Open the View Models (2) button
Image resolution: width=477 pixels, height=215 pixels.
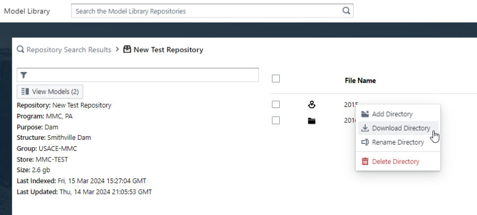click(x=50, y=92)
